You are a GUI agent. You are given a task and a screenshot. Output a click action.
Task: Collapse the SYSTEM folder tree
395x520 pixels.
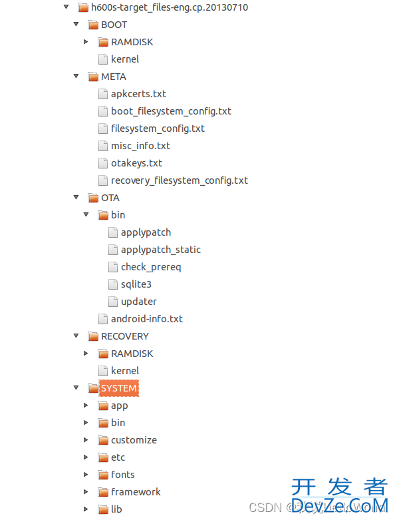[x=76, y=388]
